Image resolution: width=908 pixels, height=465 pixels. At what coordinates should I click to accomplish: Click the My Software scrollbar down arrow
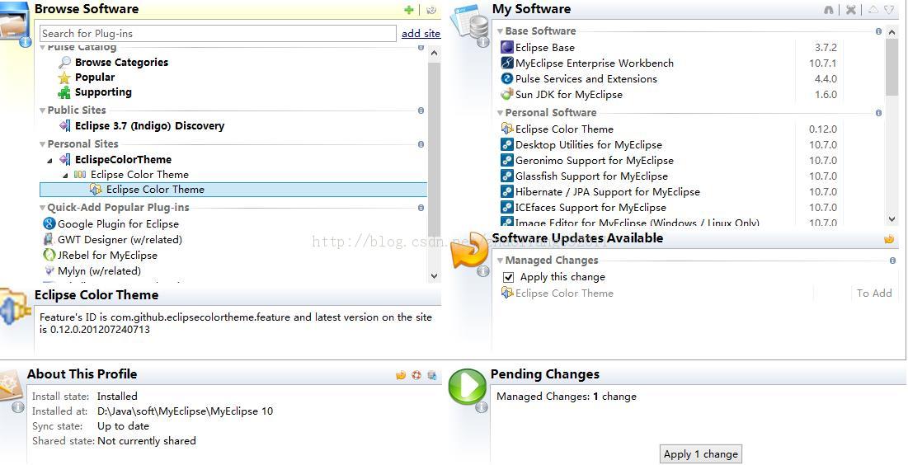[x=892, y=218]
